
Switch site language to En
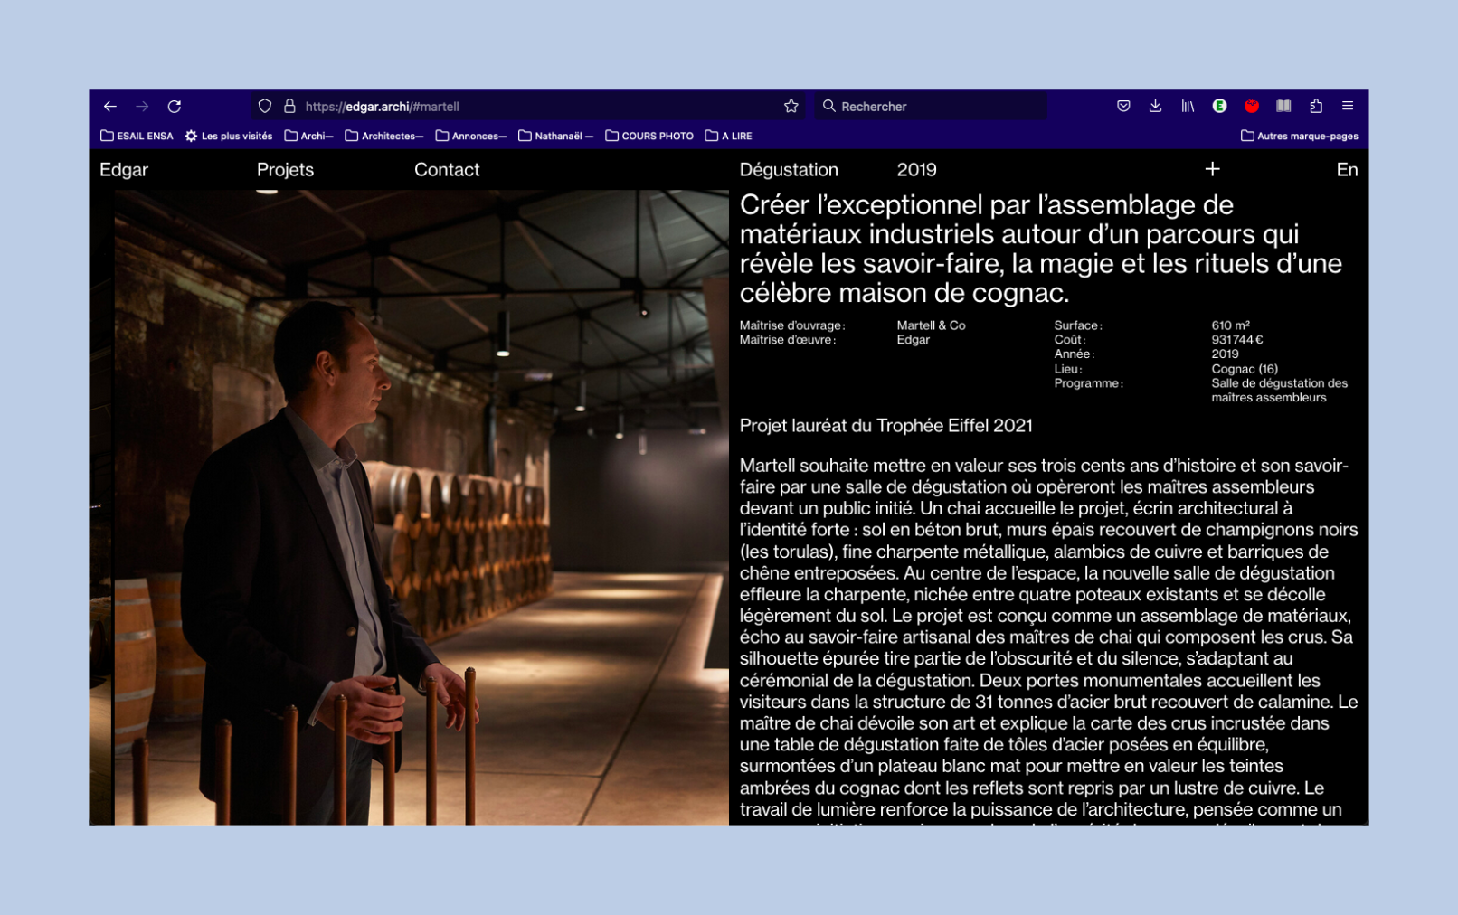click(x=1347, y=170)
